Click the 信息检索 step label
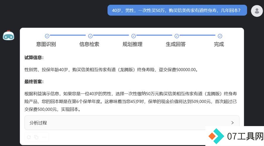 point(89,44)
